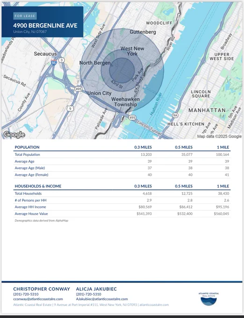This screenshot has width=244, height=318.
Task: Open the atlanticcoastalre.com website link
Action: click(154, 305)
